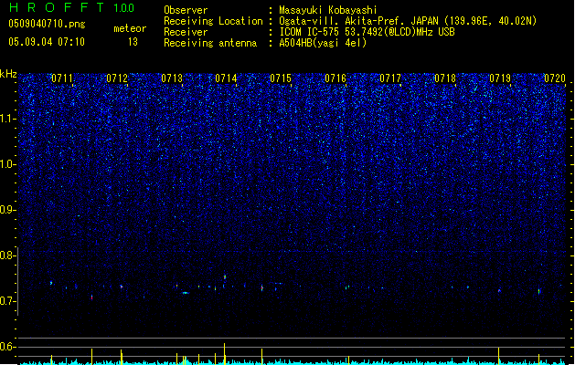
Task: Click the date stamp 05.09.04 07:10
Action: click(x=47, y=42)
